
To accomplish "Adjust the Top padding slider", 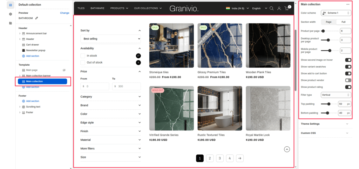I will [328, 104].
